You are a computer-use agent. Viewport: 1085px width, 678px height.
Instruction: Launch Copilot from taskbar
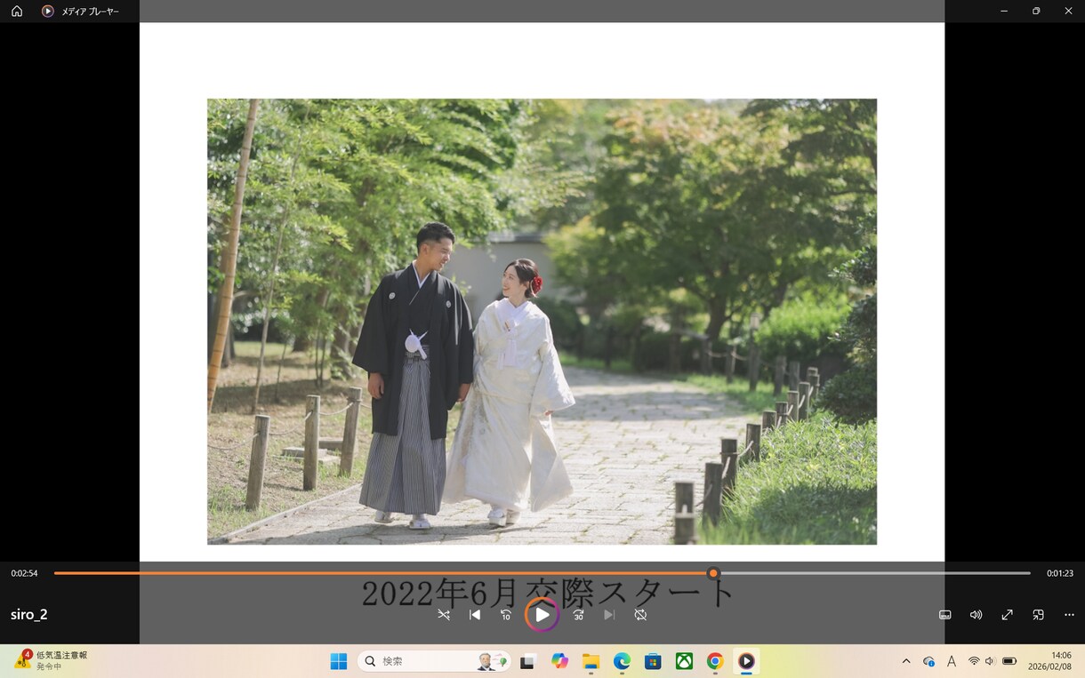[559, 661]
